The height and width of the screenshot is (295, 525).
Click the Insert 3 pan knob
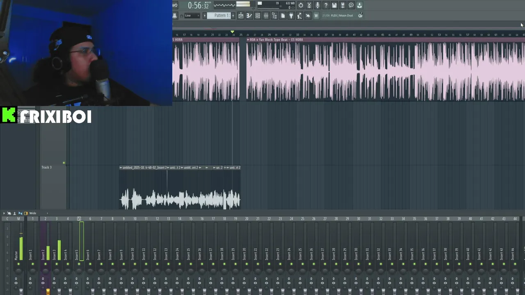point(57,271)
